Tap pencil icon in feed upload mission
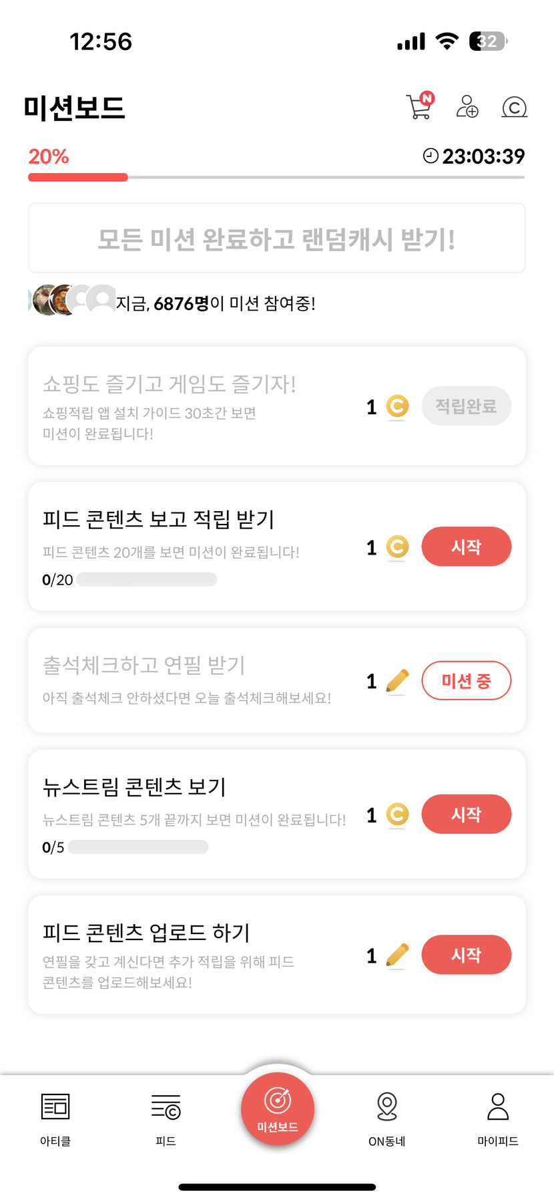Screen dimensions: 554x1202 click(397, 955)
